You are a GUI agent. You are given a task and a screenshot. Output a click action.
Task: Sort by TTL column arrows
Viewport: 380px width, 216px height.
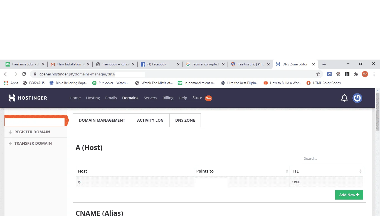click(x=360, y=171)
